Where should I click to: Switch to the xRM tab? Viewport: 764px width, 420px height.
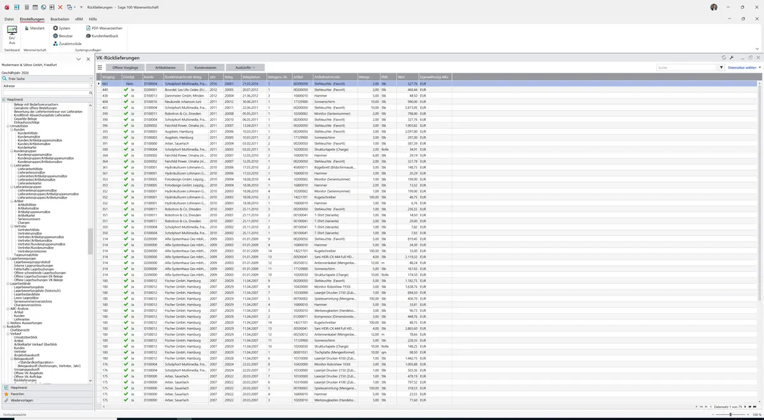[x=79, y=19]
